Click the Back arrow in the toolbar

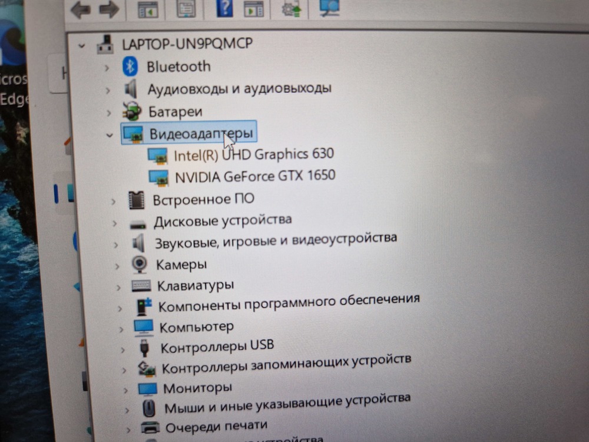[x=80, y=9]
